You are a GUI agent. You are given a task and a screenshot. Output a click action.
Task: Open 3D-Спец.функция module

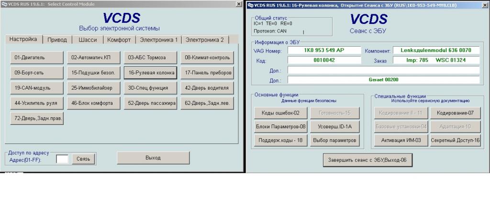pyautogui.click(x=150, y=88)
